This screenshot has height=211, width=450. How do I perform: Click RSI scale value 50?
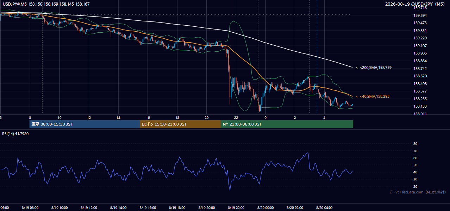coord(415,165)
